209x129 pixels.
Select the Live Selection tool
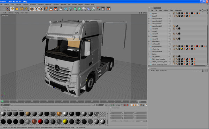8,9
